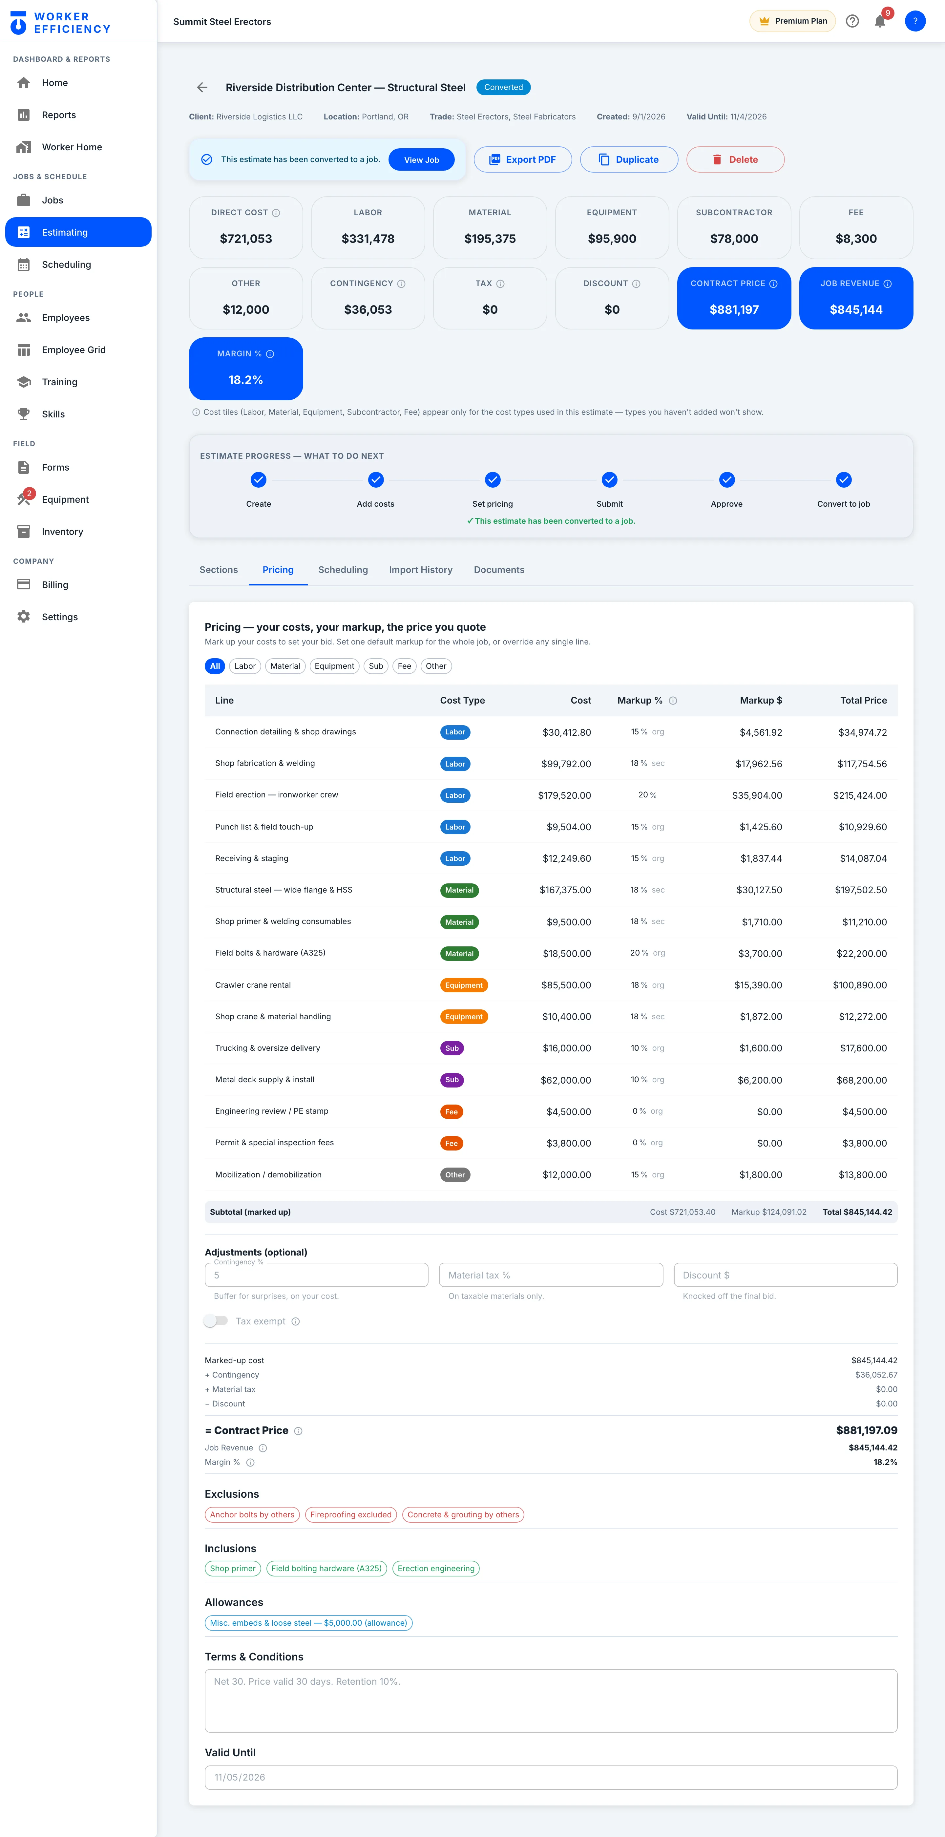
Task: Open the help question-mark circle icon
Action: [x=852, y=21]
